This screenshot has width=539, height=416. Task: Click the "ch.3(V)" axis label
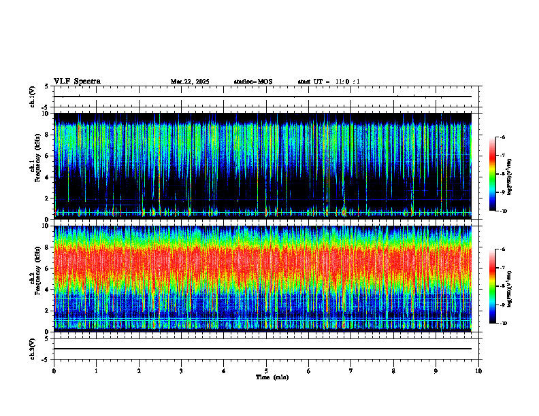(33, 349)
